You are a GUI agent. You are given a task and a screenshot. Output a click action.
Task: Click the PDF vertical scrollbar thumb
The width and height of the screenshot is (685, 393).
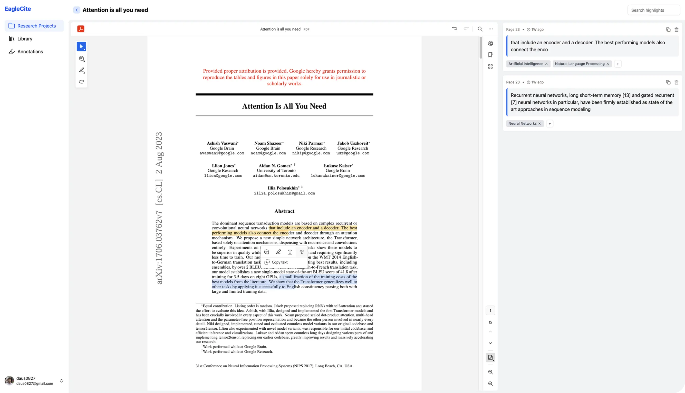(x=481, y=47)
